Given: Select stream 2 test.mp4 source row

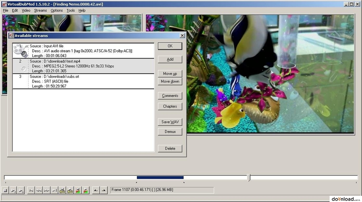Looking at the screenshot, I should pos(83,66).
